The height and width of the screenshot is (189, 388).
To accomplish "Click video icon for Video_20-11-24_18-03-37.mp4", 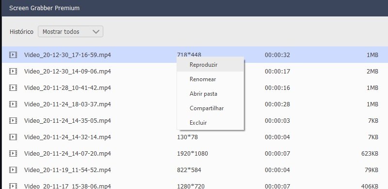I will coord(13,104).
